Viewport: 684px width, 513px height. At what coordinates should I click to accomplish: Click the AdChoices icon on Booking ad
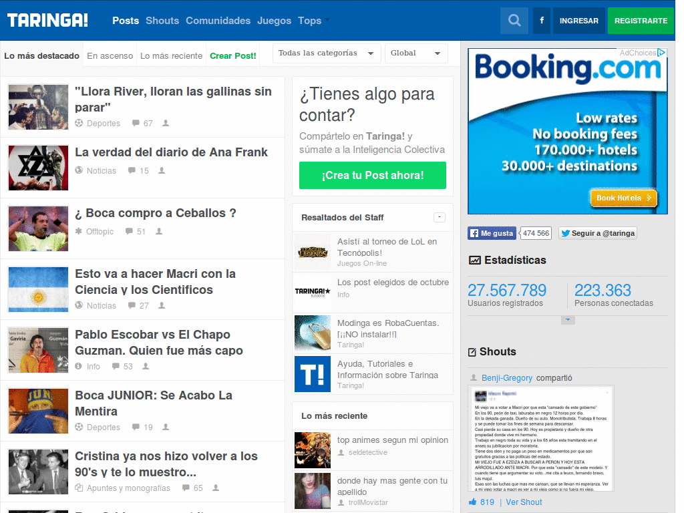click(x=661, y=53)
